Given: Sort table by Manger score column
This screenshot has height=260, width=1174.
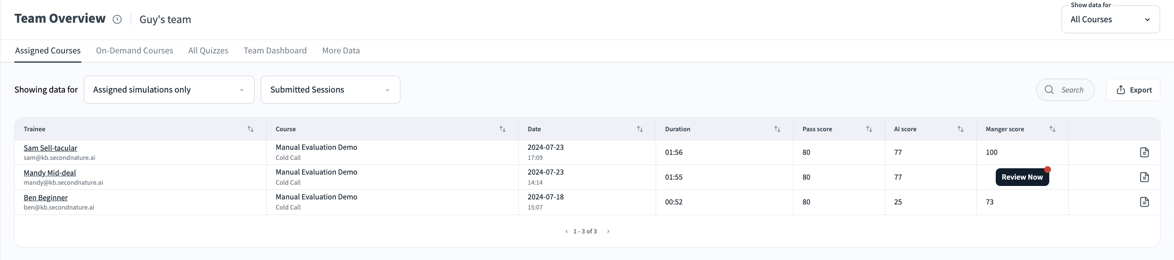Looking at the screenshot, I should [1052, 129].
